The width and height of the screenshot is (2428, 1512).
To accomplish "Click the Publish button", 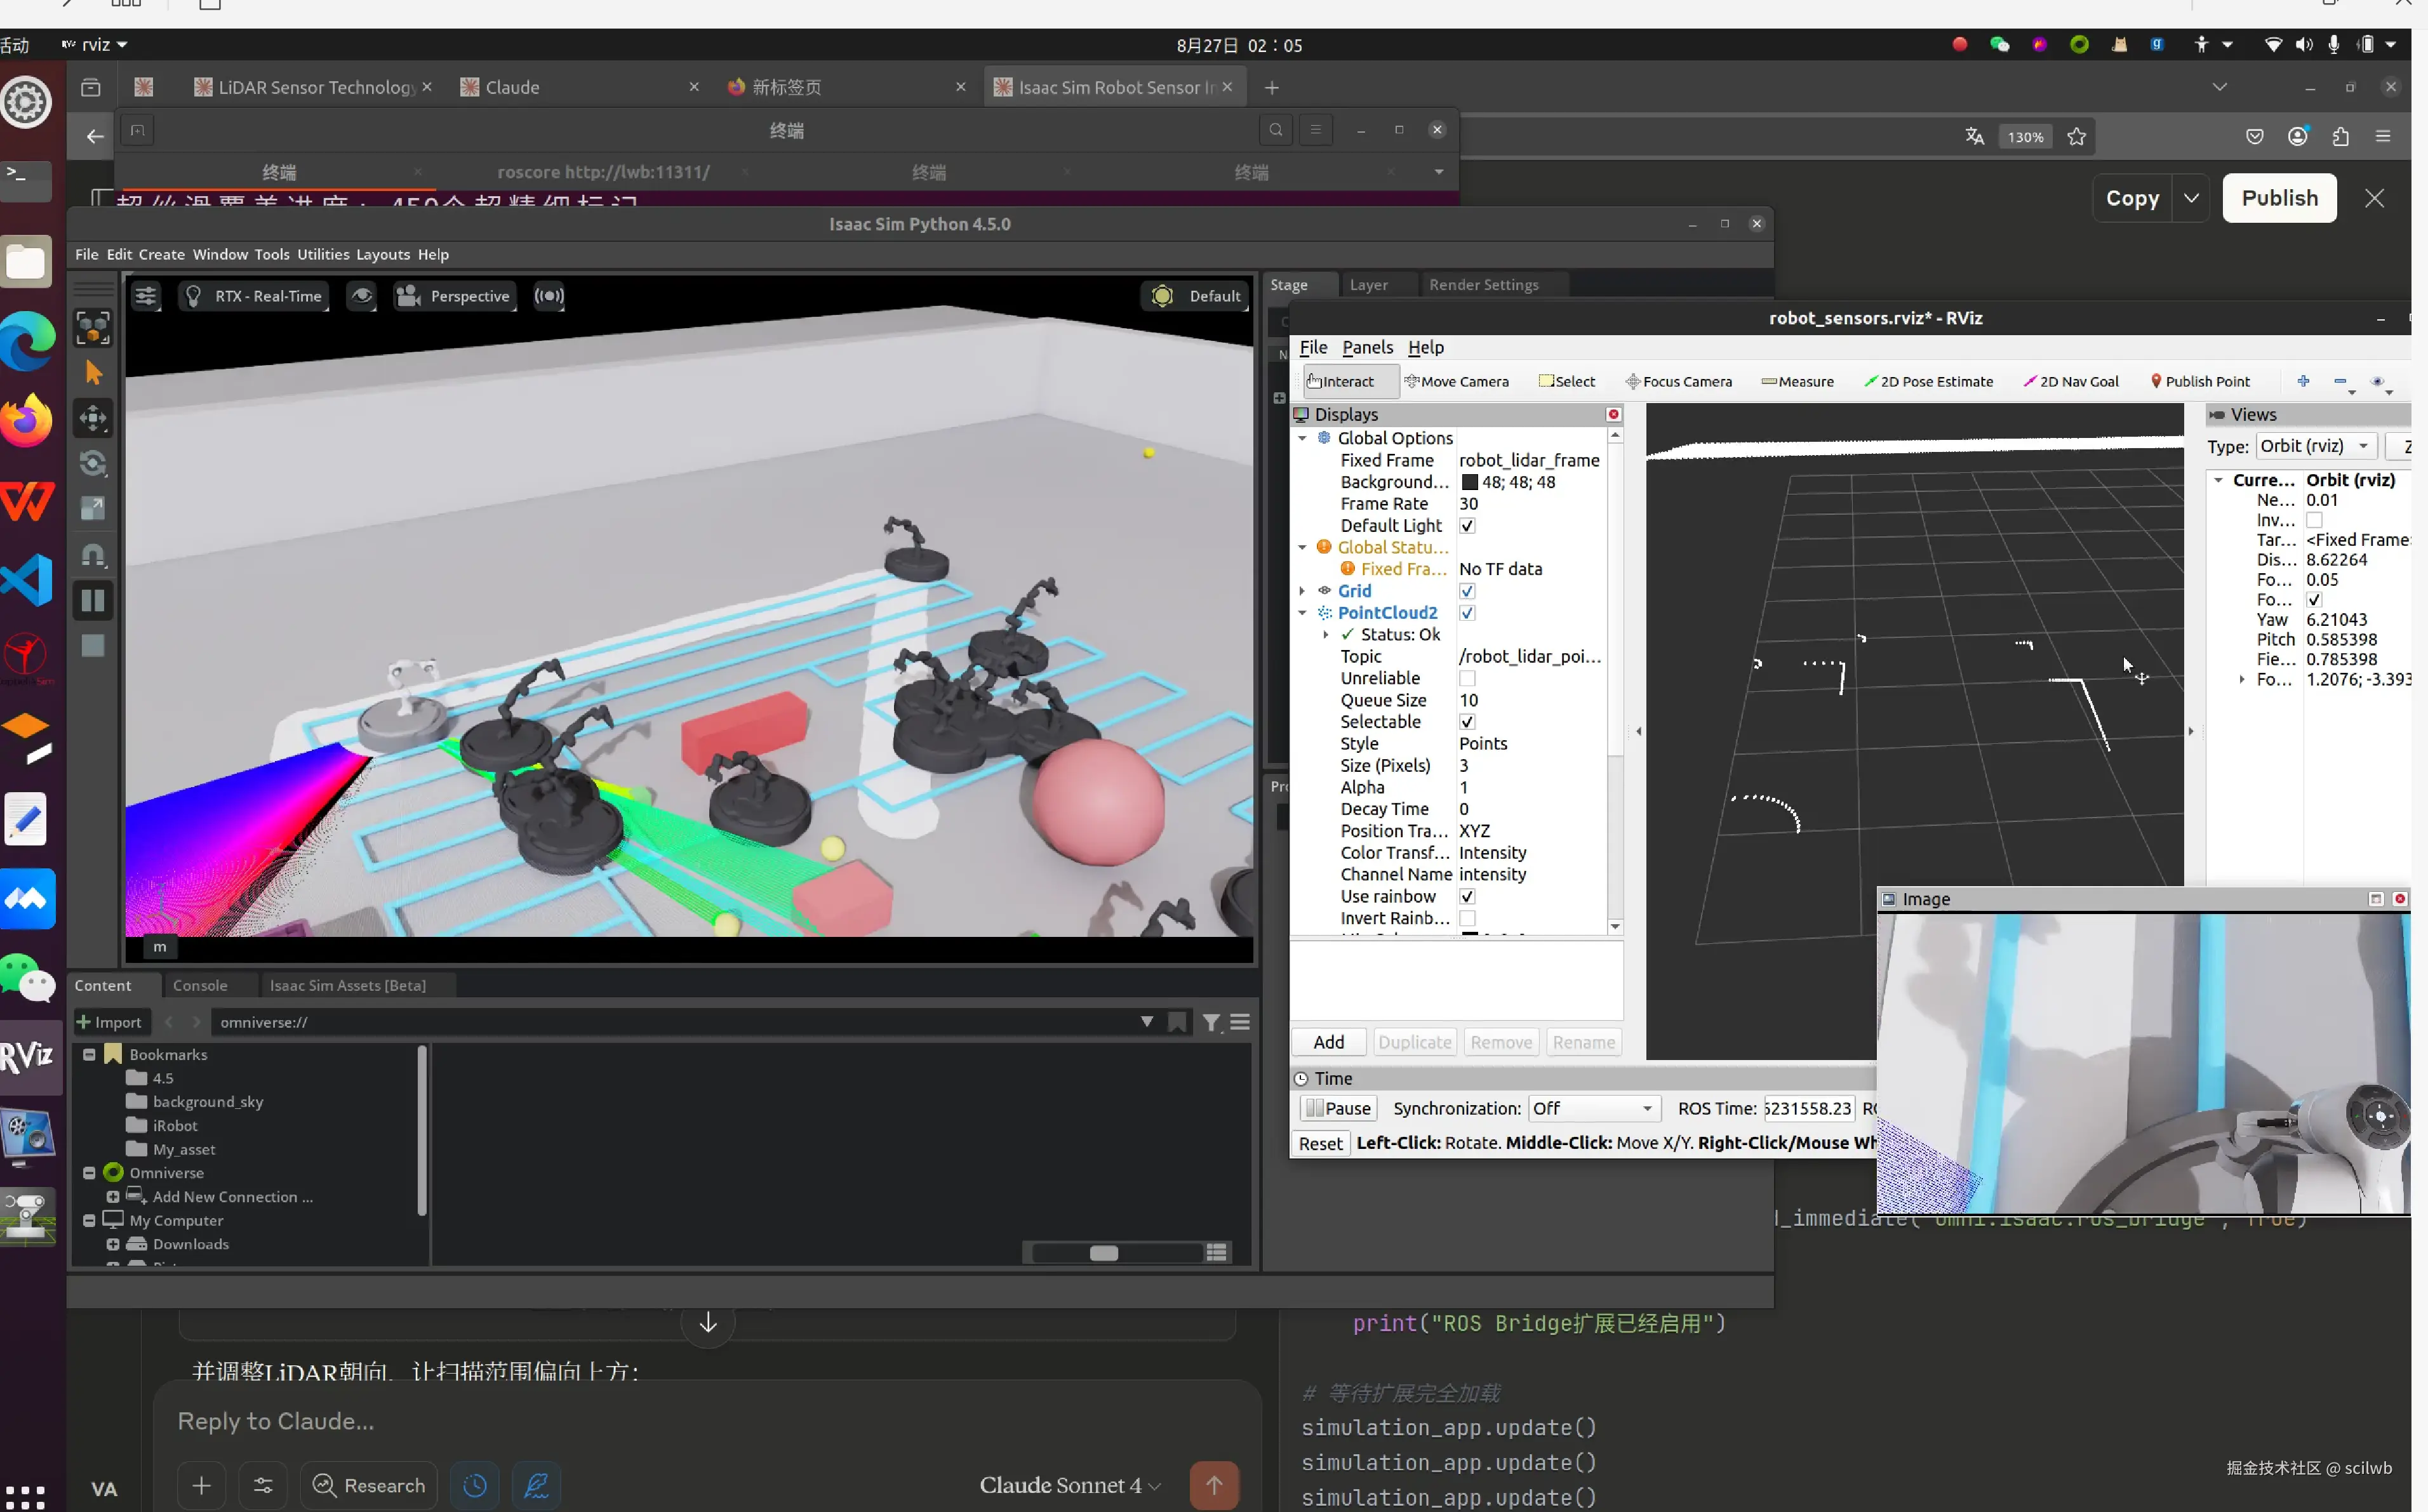I will tap(2279, 198).
